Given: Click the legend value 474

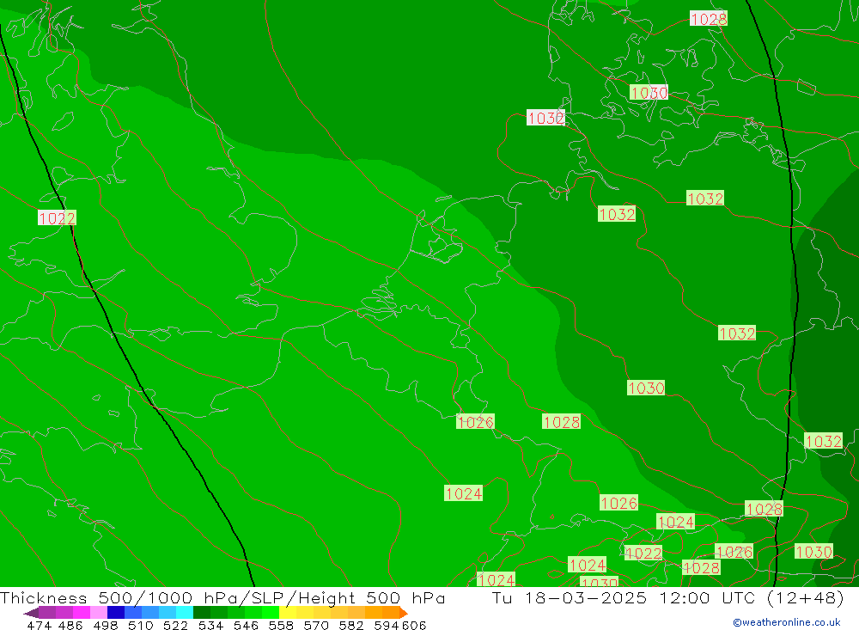Looking at the screenshot, I should (40, 625).
